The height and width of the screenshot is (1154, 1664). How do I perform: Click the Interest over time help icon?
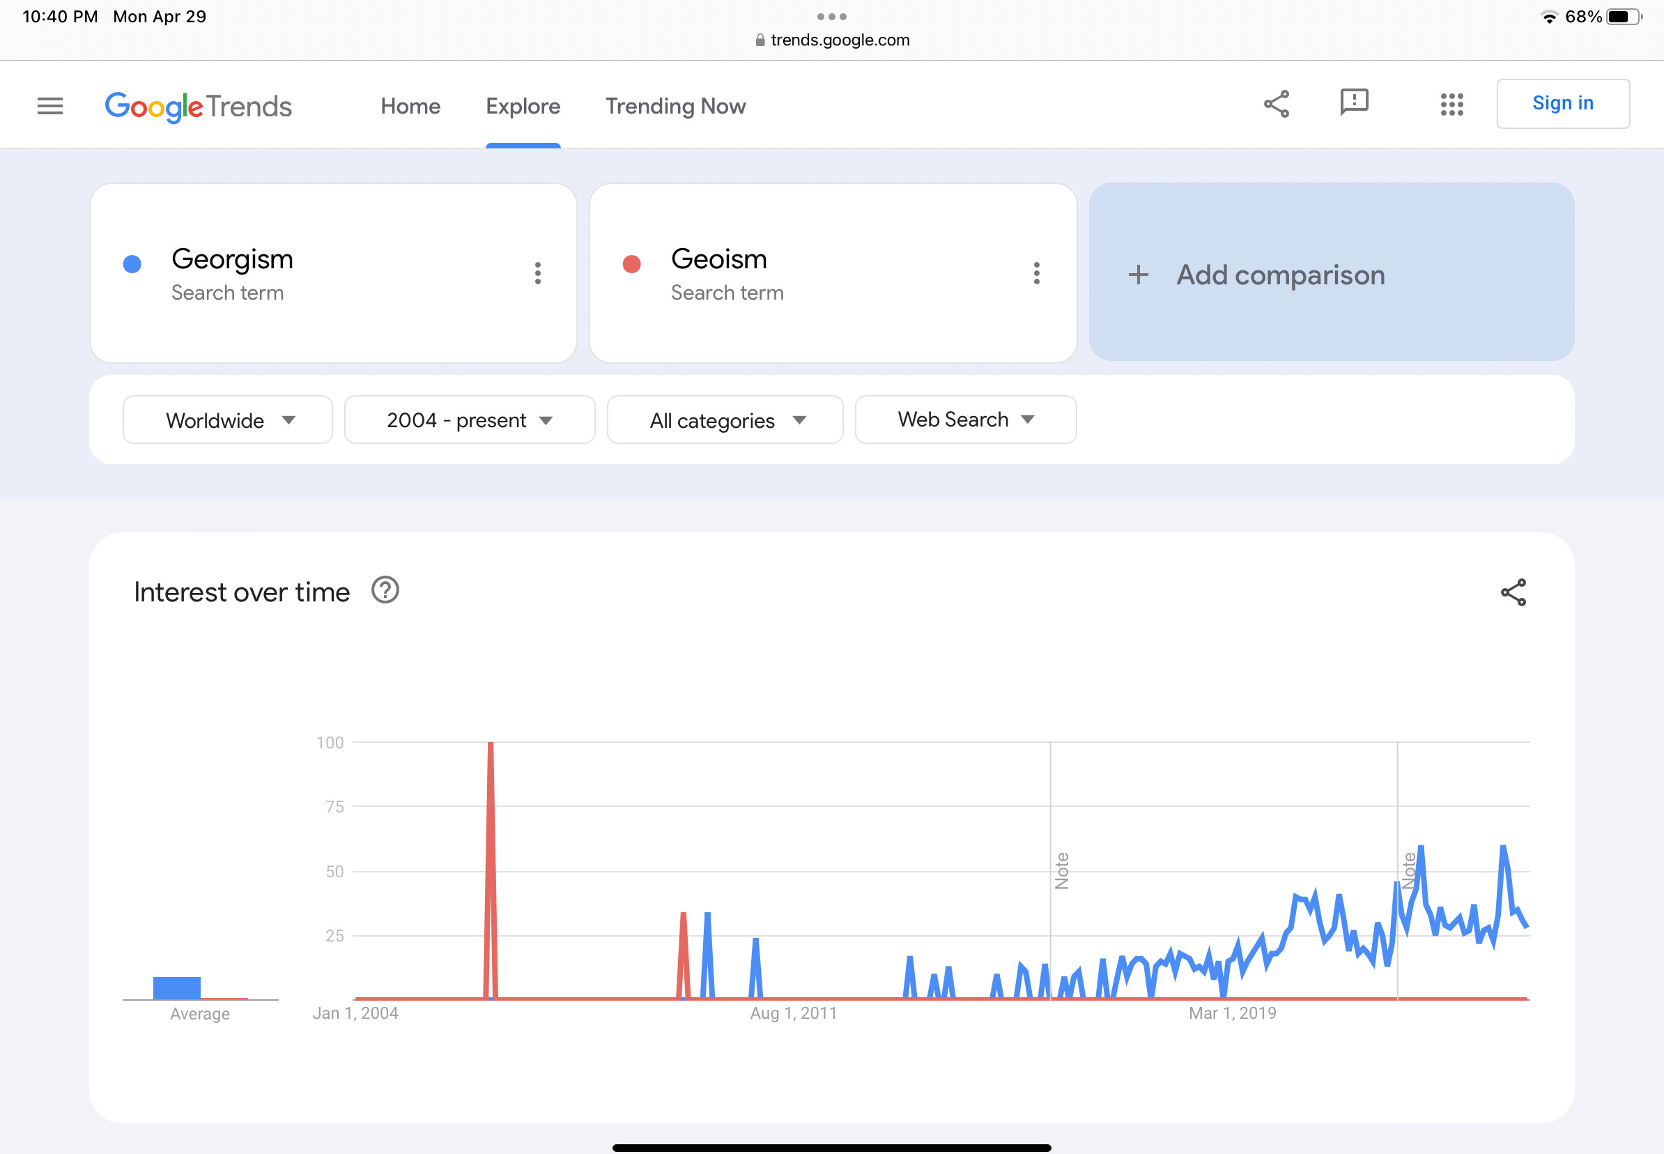(385, 590)
